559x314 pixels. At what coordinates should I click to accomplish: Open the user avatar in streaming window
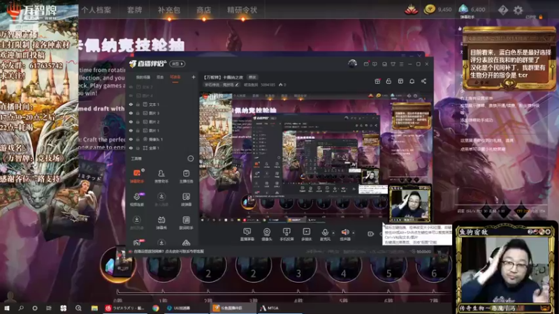pyautogui.click(x=352, y=63)
